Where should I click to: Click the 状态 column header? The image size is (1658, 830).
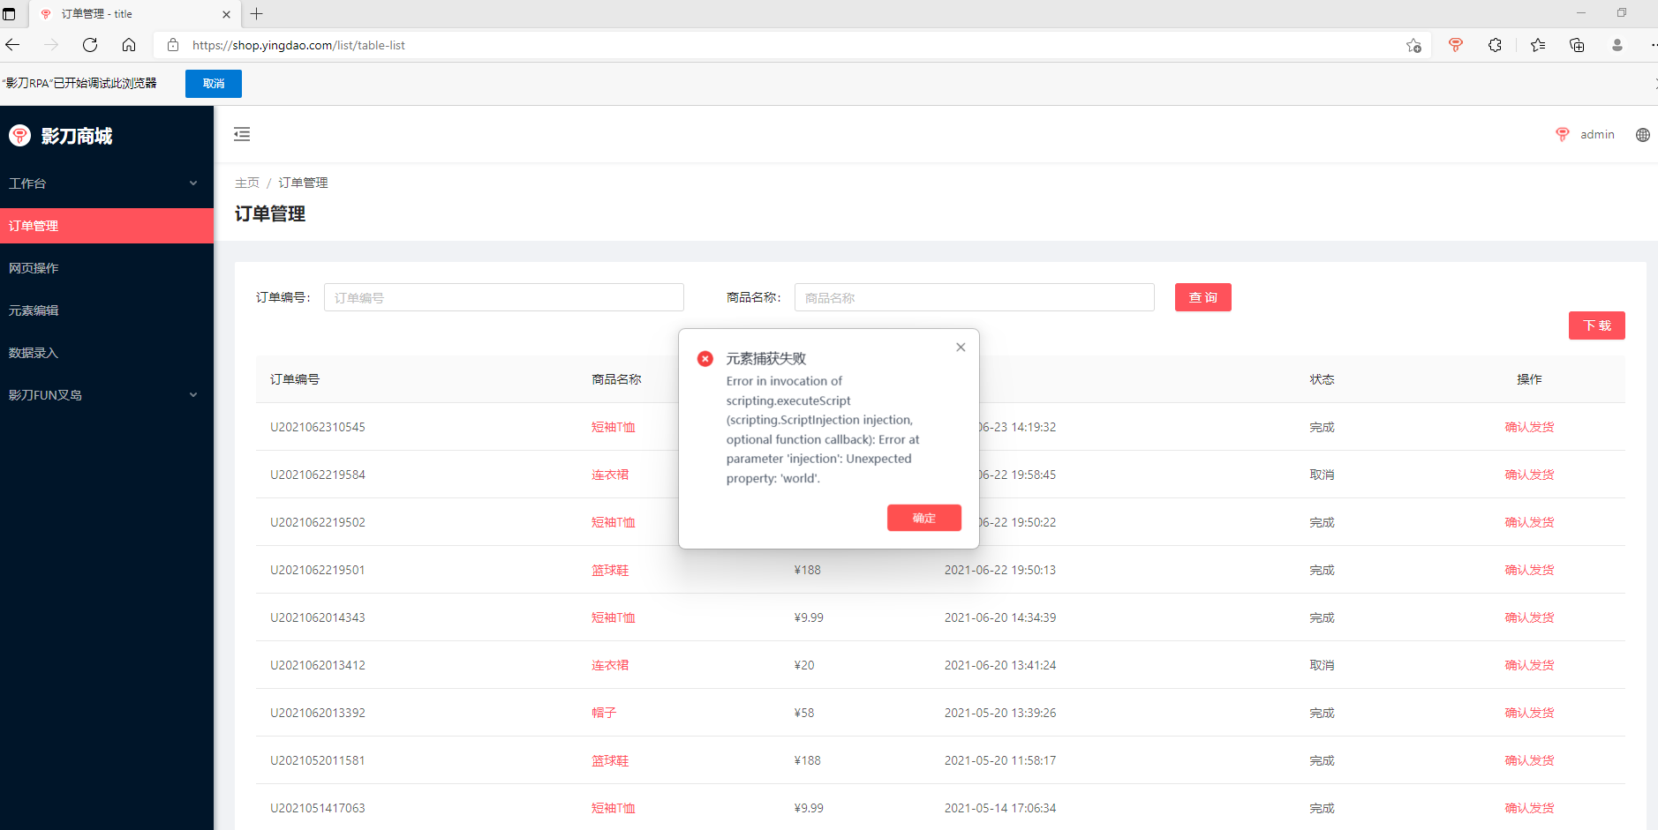pyautogui.click(x=1322, y=379)
